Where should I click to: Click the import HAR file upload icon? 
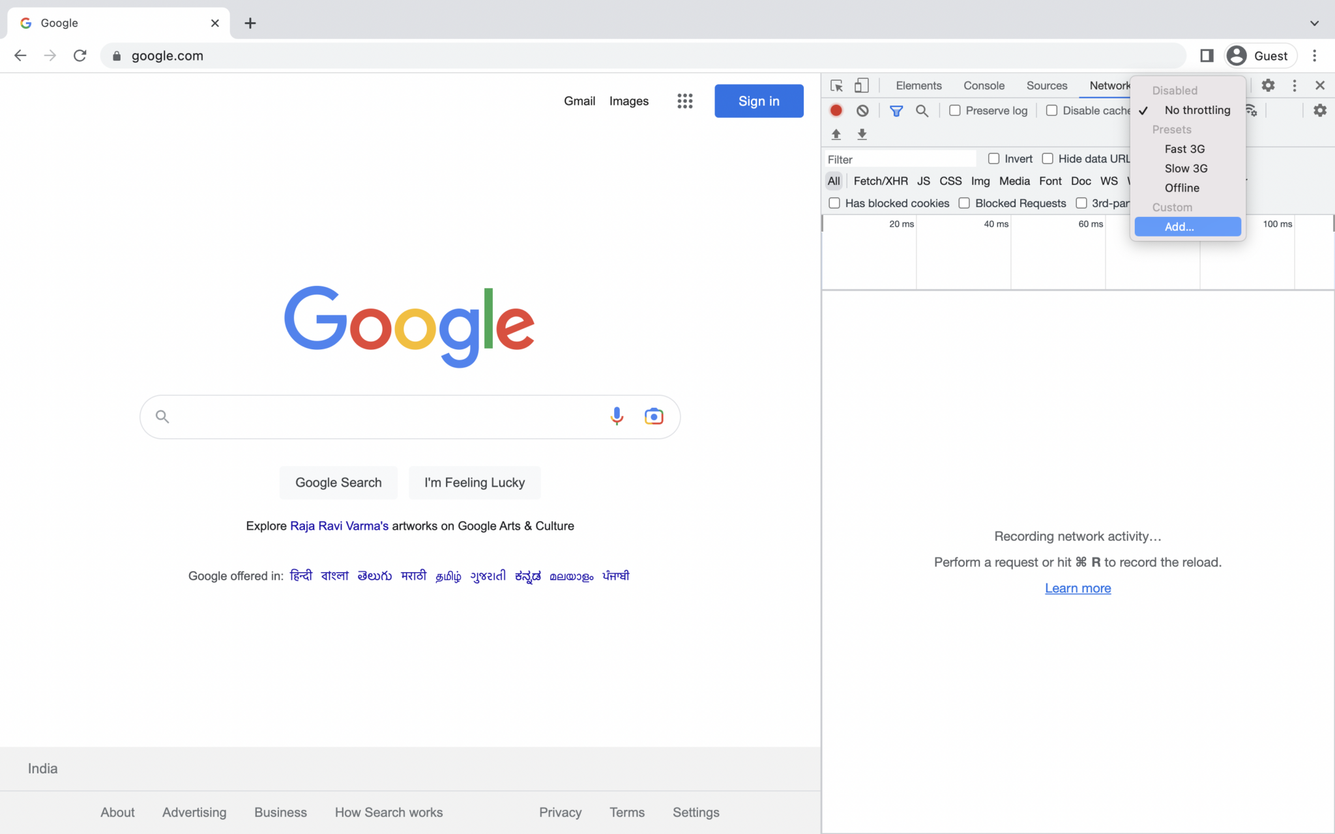[x=836, y=134]
